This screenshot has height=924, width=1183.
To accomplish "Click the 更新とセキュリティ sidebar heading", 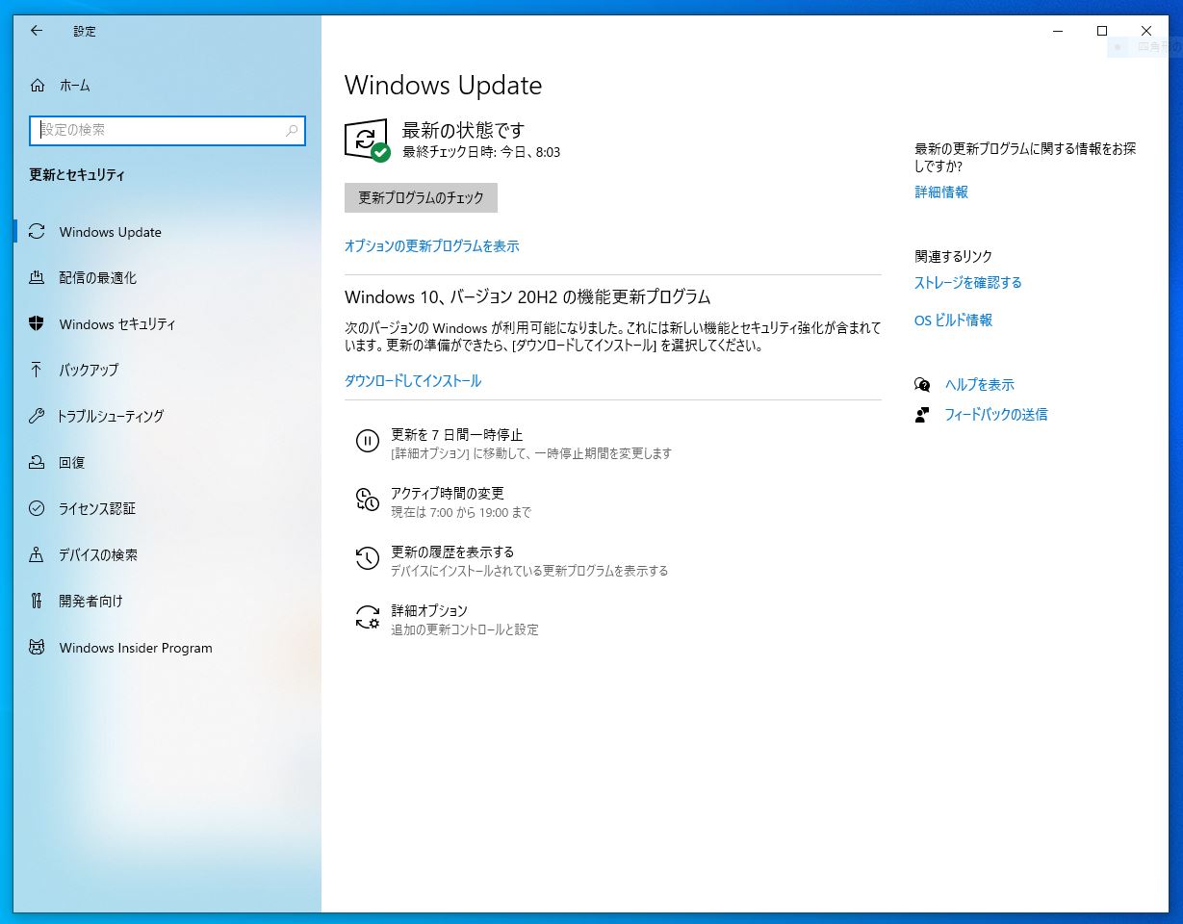I will pos(77,175).
